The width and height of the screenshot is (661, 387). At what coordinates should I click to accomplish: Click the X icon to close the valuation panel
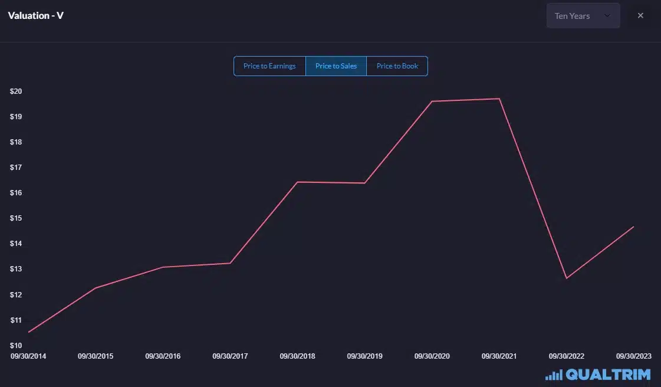[640, 15]
